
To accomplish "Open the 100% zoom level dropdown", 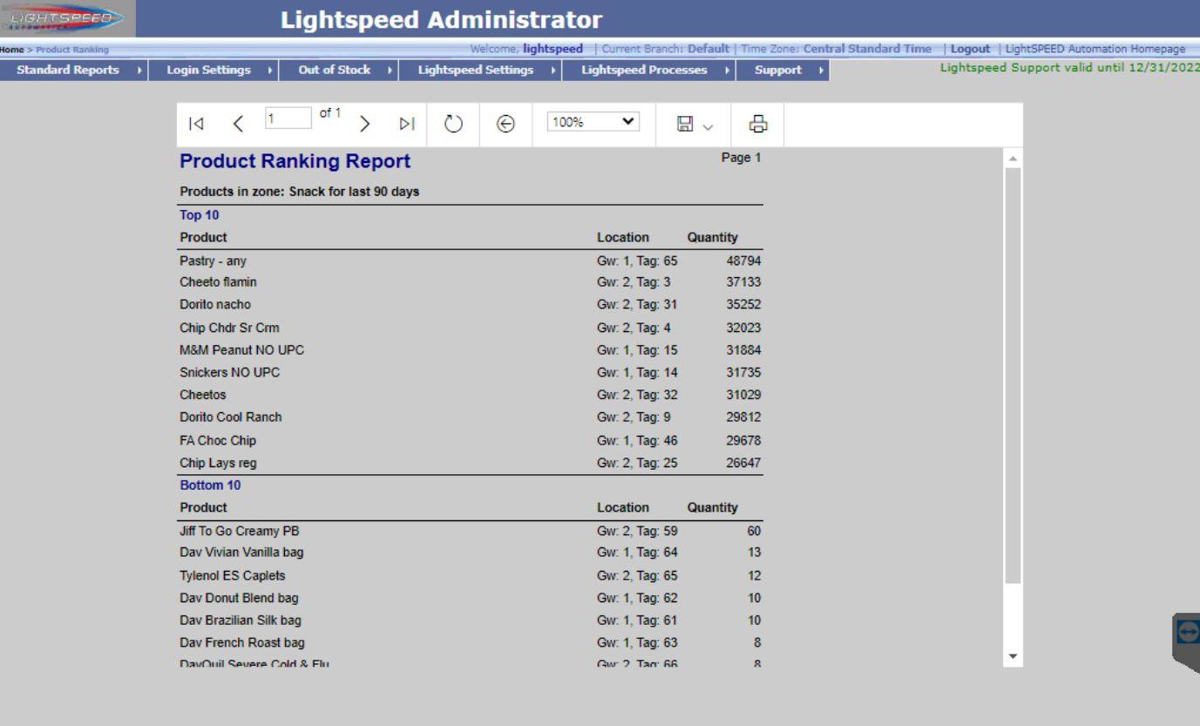I will pyautogui.click(x=593, y=122).
